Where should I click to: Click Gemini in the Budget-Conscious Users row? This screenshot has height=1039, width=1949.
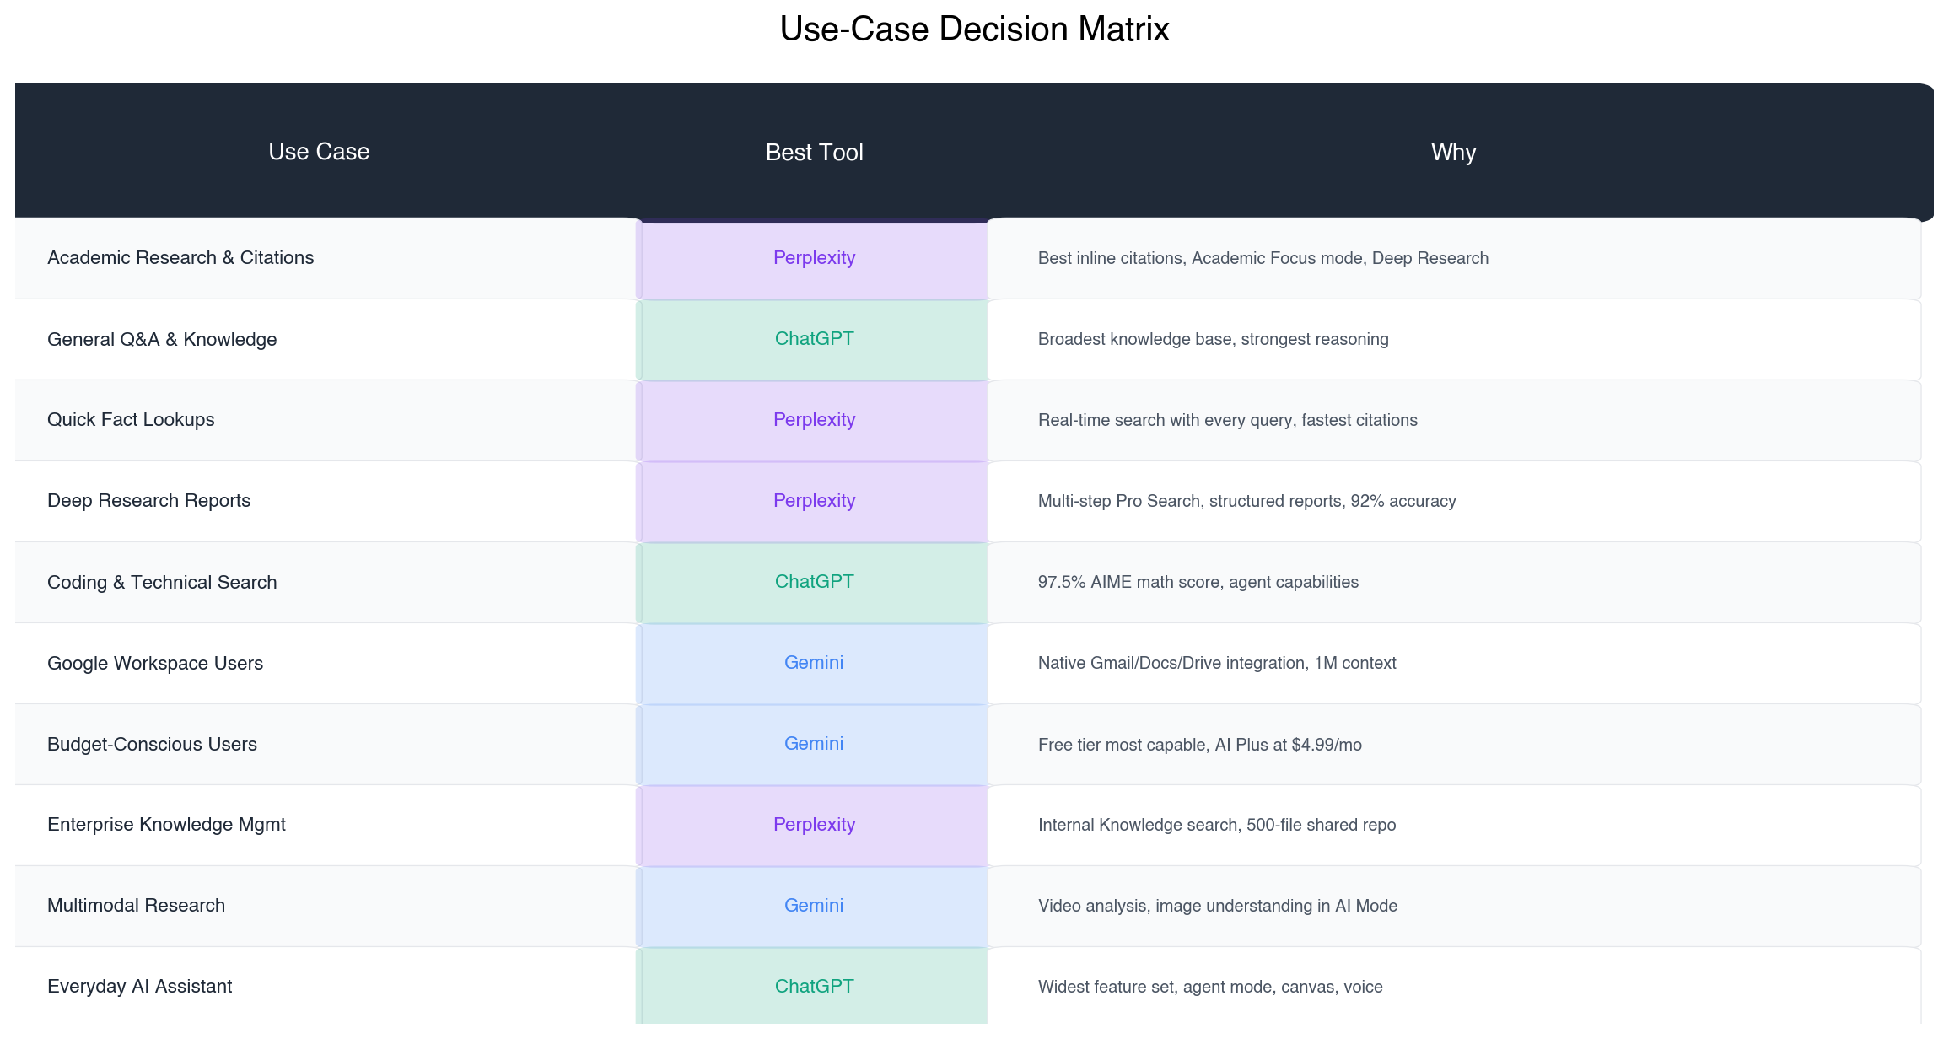[x=814, y=744]
